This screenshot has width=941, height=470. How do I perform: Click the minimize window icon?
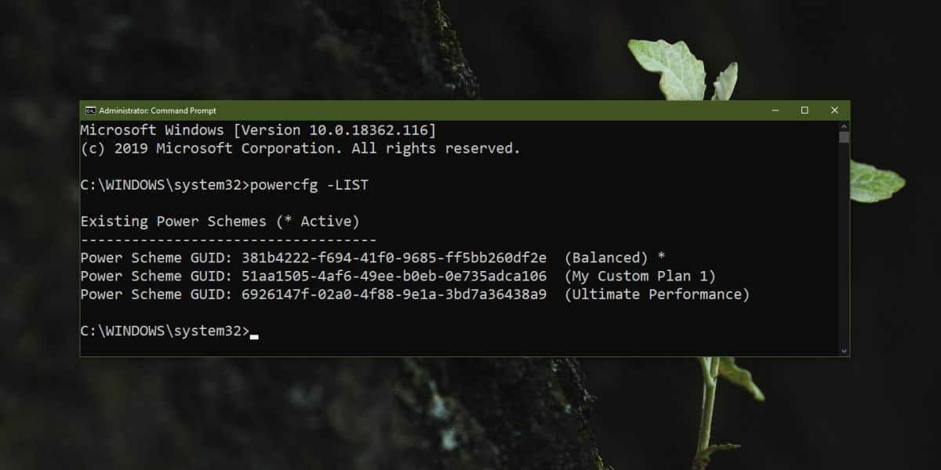(x=774, y=110)
